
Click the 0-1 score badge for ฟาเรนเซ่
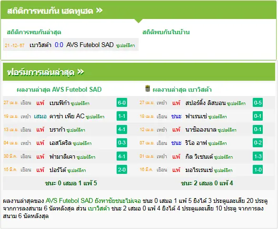pos(258,116)
